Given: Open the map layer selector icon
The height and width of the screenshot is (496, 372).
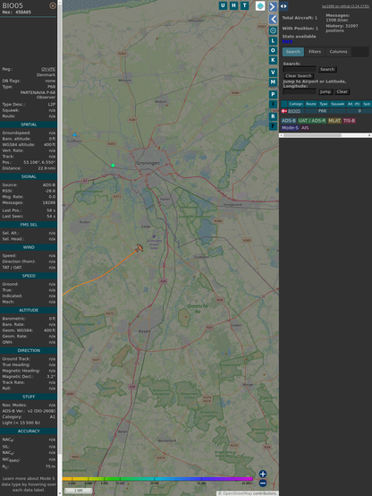Looking at the screenshot, I should pos(260,5).
